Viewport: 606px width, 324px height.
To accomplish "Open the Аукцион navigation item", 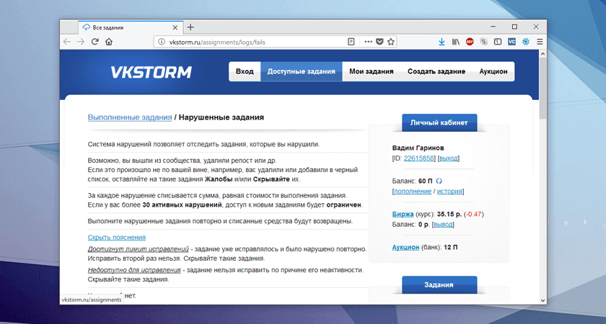I will click(x=493, y=71).
